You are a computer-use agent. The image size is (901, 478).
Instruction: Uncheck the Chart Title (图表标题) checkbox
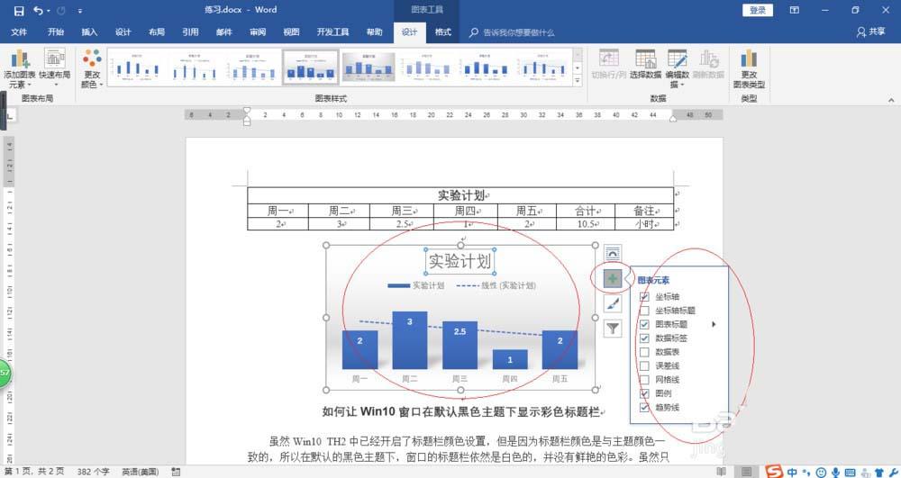point(644,324)
